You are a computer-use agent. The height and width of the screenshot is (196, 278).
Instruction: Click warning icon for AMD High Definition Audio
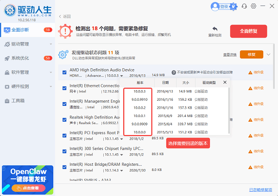250,72
